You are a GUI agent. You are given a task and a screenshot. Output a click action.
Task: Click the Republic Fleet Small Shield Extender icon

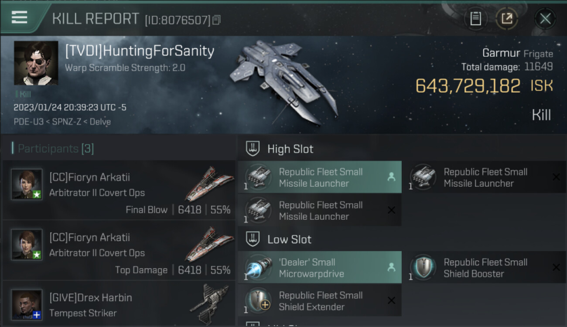point(258,301)
